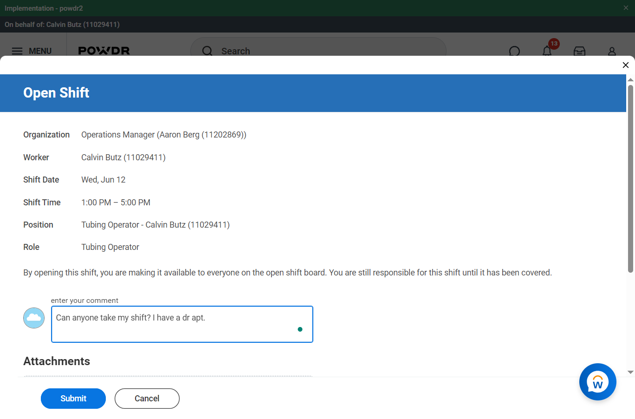The width and height of the screenshot is (635, 419).
Task: Click Role value 'Tubing Operator'
Action: 110,247
